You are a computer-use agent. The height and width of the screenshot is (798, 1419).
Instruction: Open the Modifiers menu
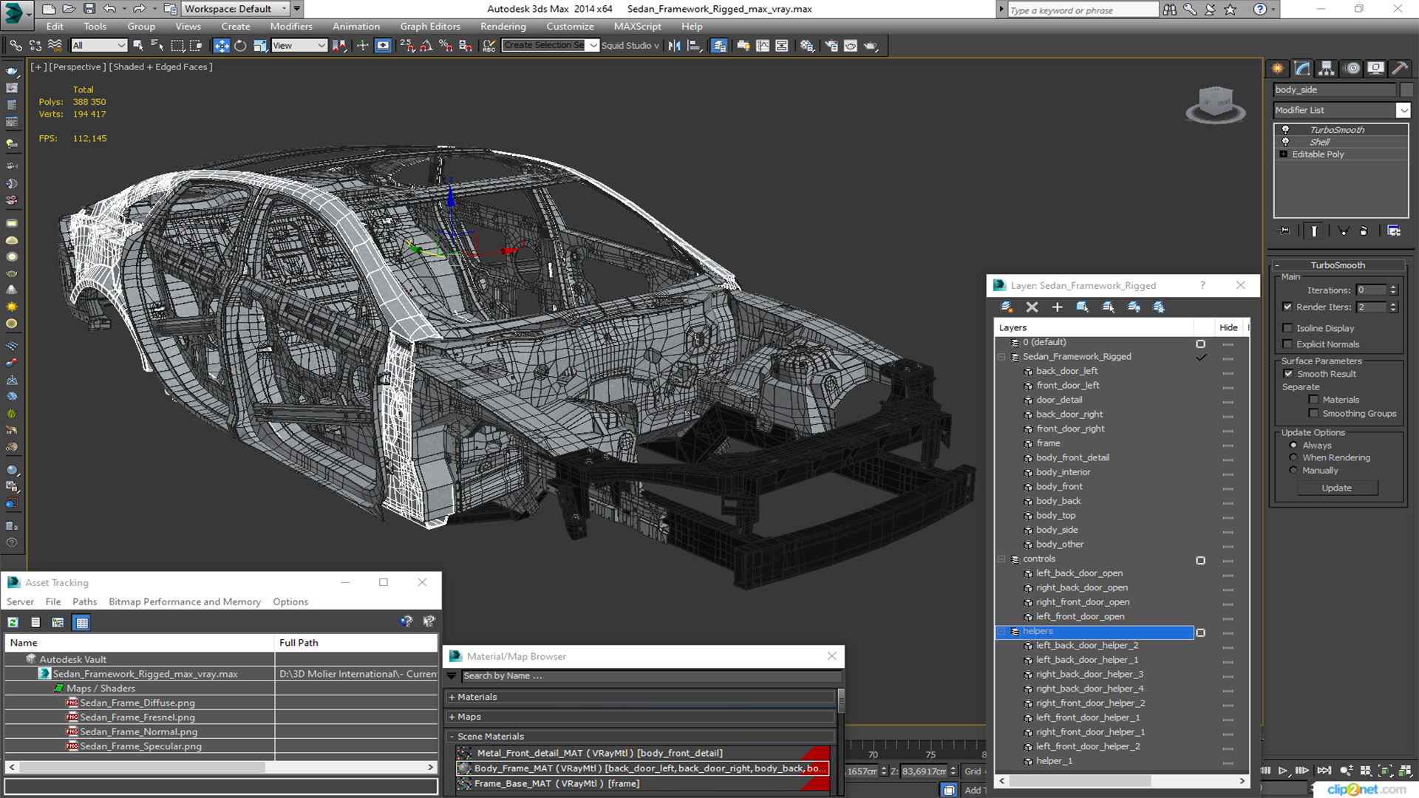(x=291, y=27)
